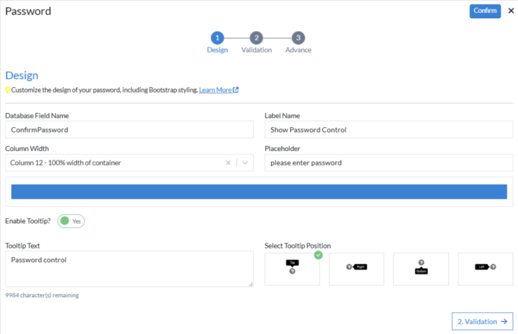Click the Confirm button
Viewport: 518px width, 334px height.
pos(484,11)
